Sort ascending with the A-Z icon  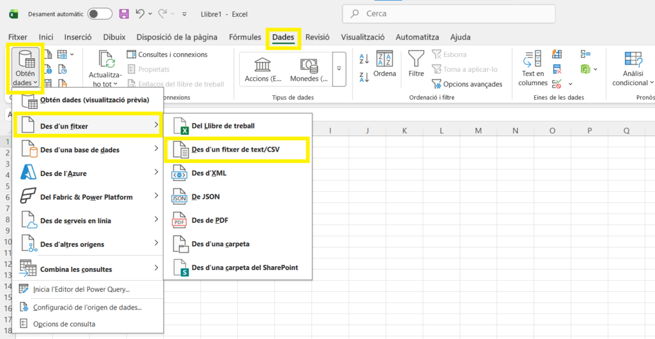[x=364, y=59]
